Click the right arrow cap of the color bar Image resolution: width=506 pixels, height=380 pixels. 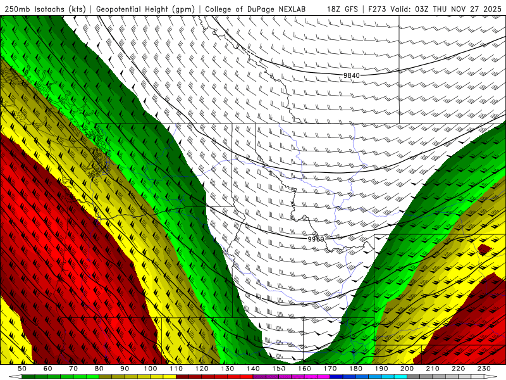(490, 376)
